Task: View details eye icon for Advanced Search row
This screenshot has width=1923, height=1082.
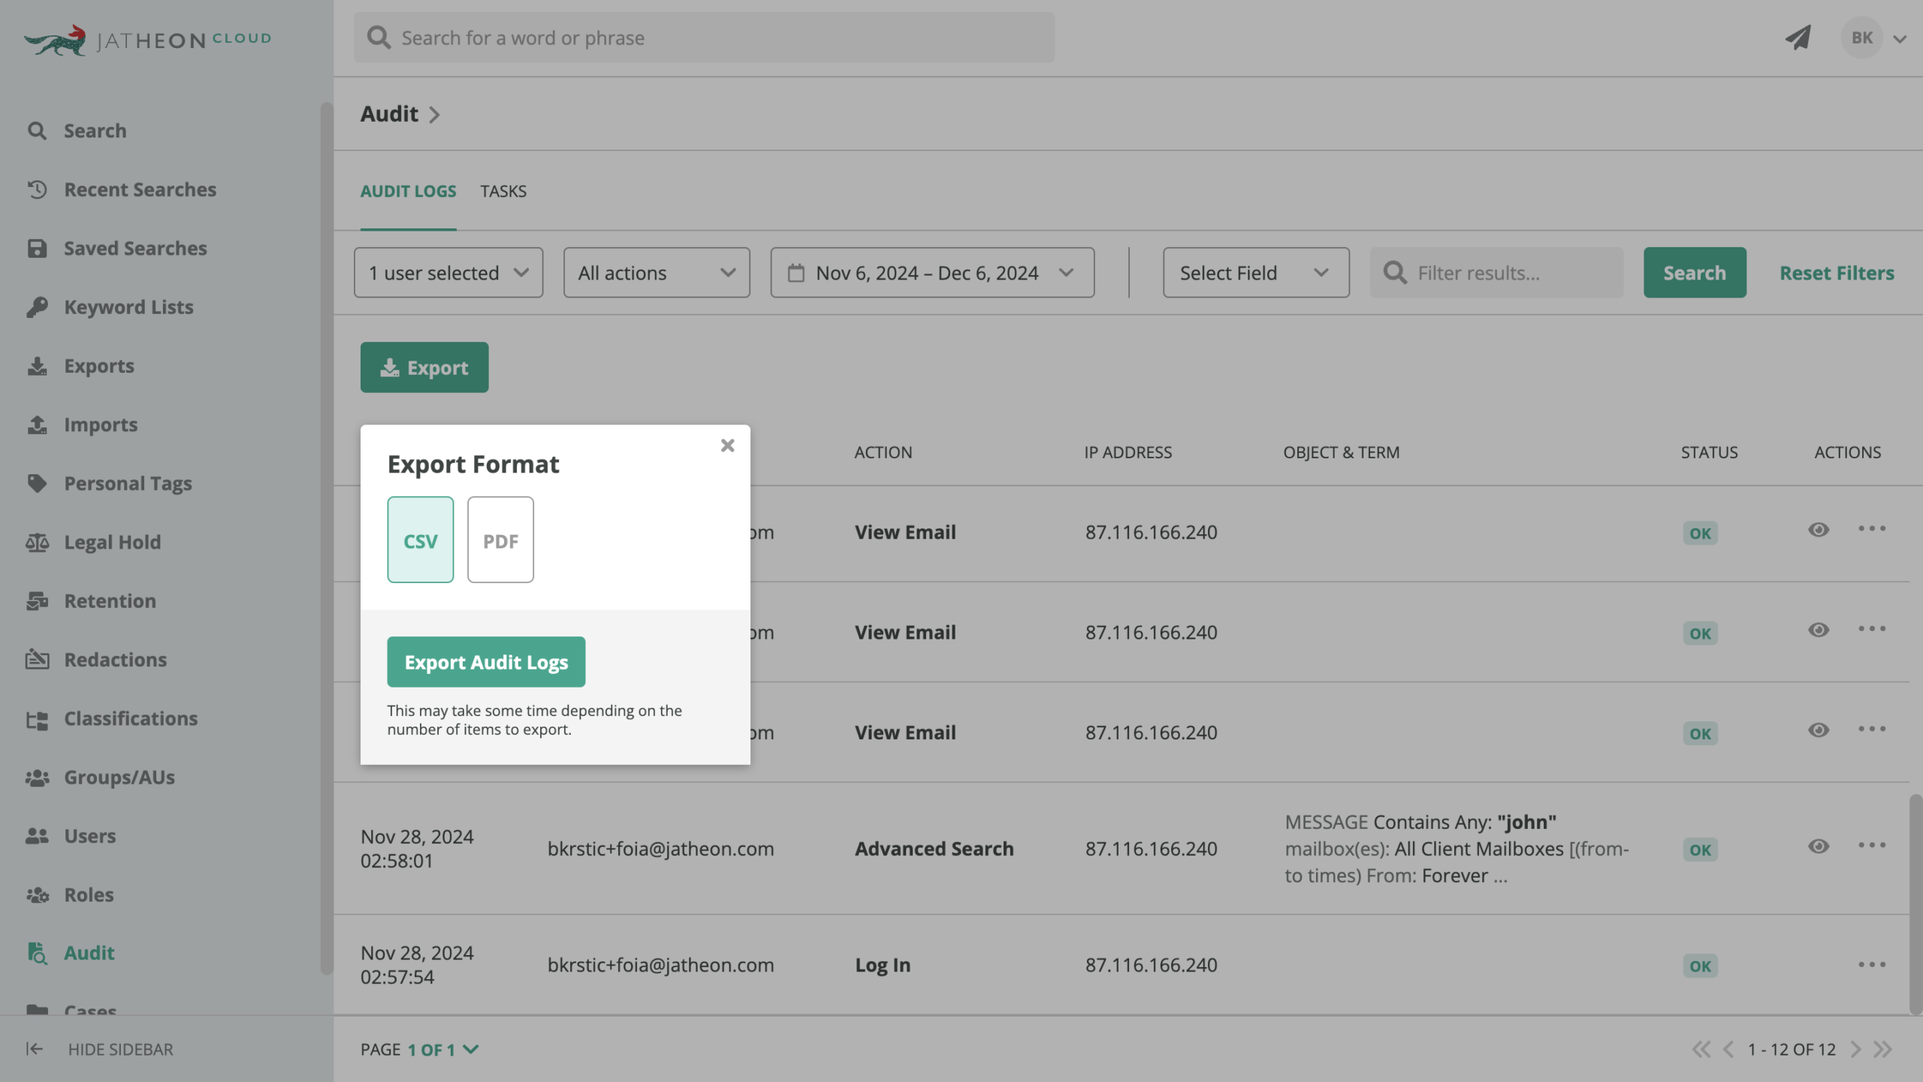Action: [1818, 846]
